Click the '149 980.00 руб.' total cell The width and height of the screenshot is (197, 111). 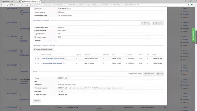(x=157, y=59)
